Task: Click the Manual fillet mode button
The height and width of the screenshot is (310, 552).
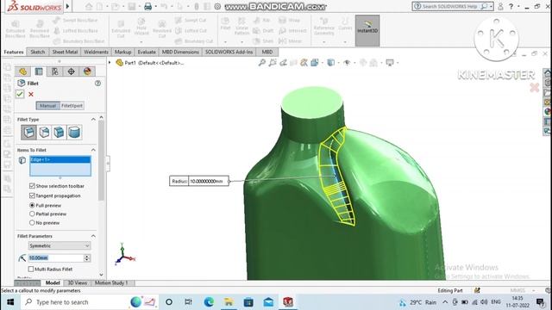Action: pyautogui.click(x=48, y=106)
